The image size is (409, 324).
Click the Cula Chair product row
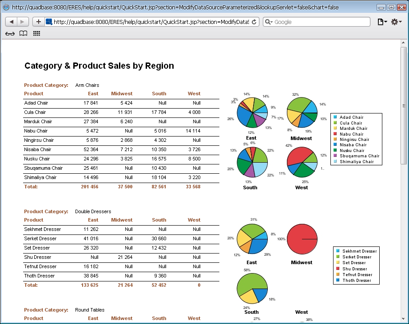click(x=121, y=113)
